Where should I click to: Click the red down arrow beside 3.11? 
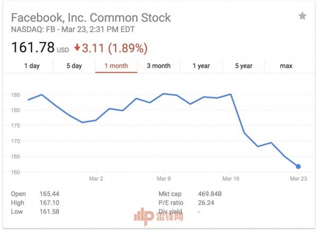click(77, 47)
